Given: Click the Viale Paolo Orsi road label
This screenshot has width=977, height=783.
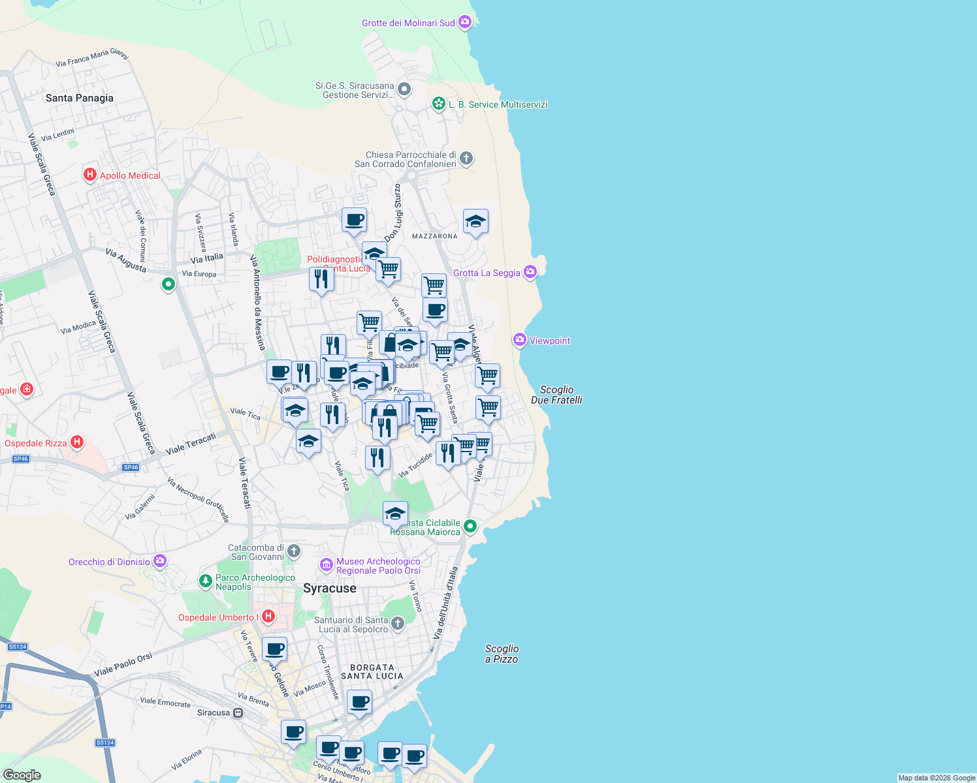Looking at the screenshot, I should [x=123, y=665].
